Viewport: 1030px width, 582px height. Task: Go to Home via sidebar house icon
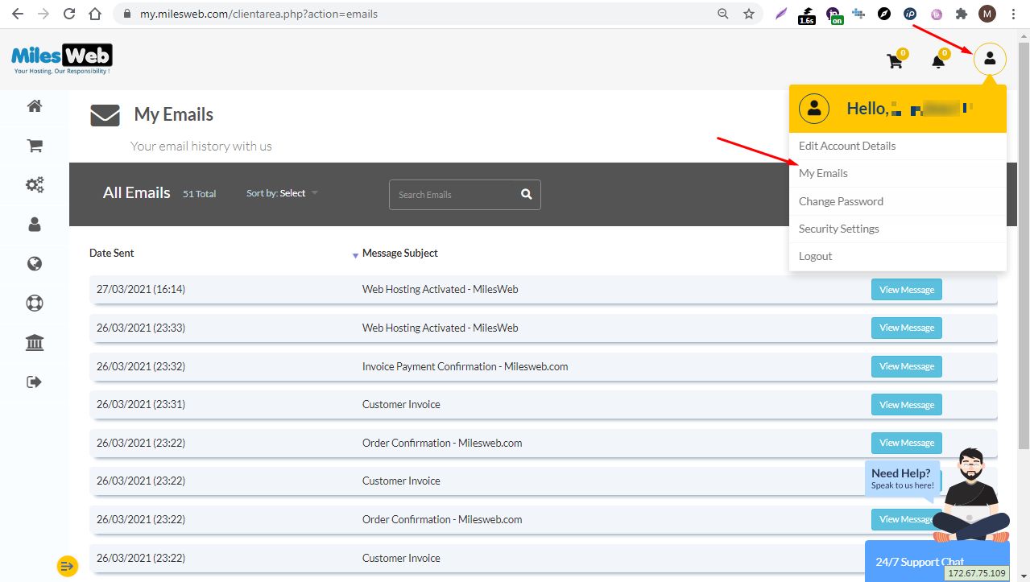[35, 106]
